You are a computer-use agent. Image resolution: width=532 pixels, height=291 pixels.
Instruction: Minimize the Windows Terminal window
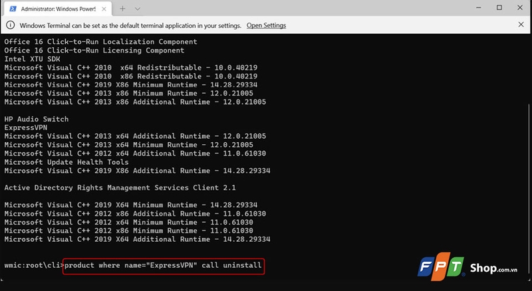478,7
